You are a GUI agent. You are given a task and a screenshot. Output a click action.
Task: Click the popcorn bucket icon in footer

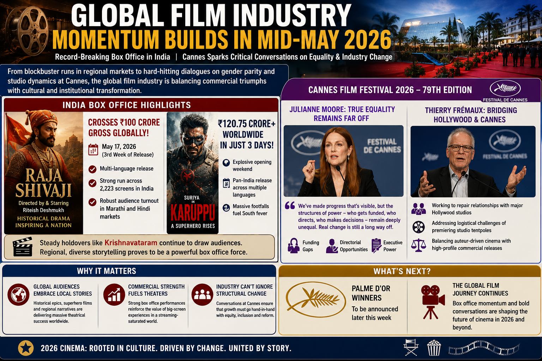point(434,348)
